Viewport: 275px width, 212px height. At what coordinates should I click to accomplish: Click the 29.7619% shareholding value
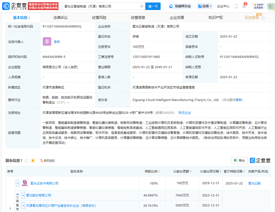(x=151, y=206)
